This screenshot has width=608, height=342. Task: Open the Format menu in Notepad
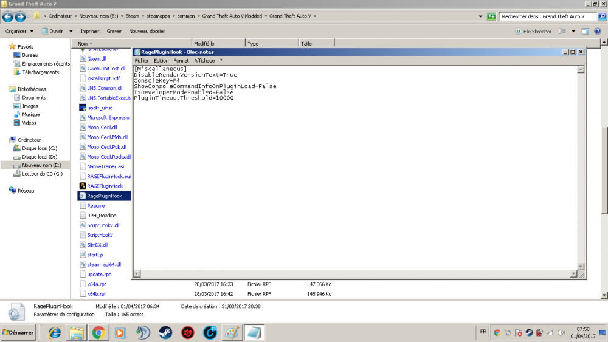[181, 61]
